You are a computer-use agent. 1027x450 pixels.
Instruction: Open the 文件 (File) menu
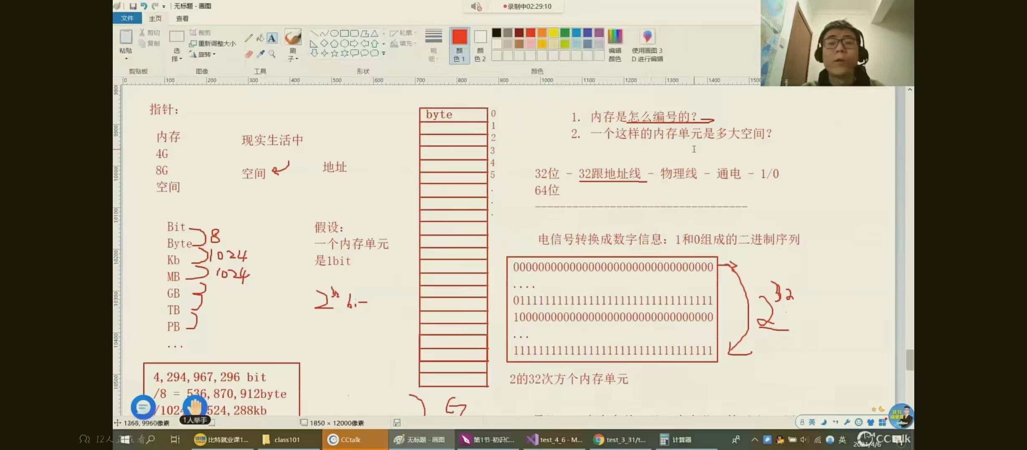(x=127, y=18)
